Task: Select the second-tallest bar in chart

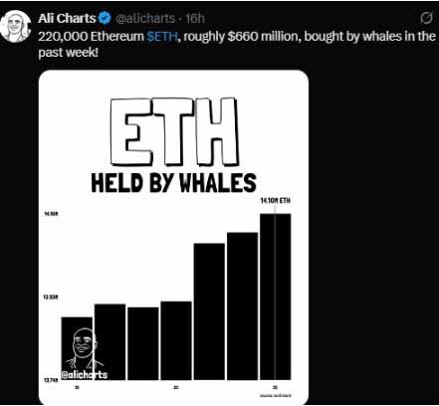Action: pos(243,306)
